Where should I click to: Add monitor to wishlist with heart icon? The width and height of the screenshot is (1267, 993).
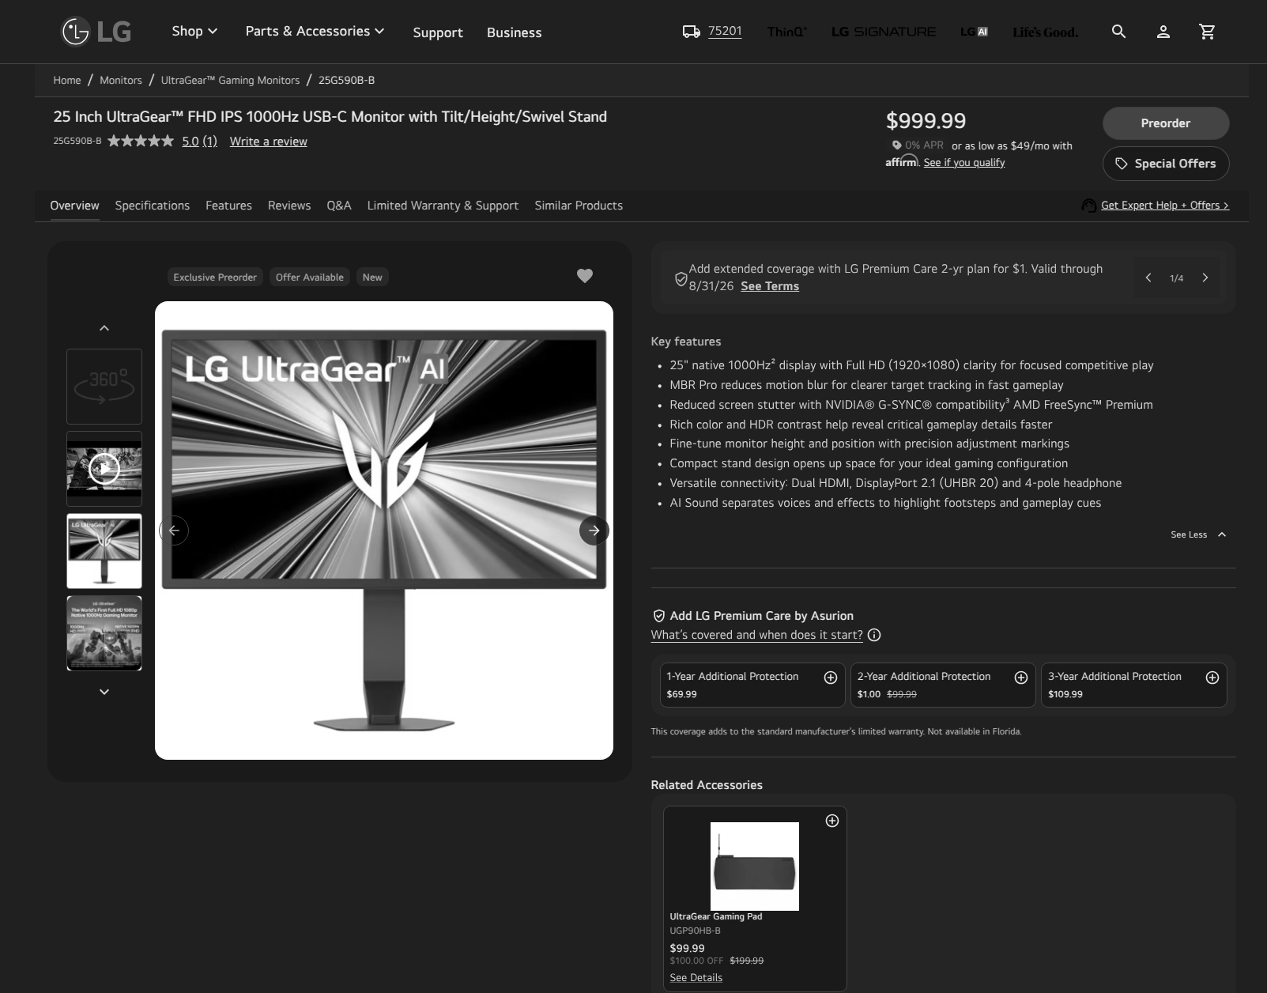click(585, 276)
